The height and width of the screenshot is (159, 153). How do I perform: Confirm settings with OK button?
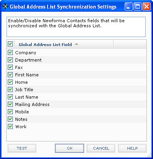69,148
